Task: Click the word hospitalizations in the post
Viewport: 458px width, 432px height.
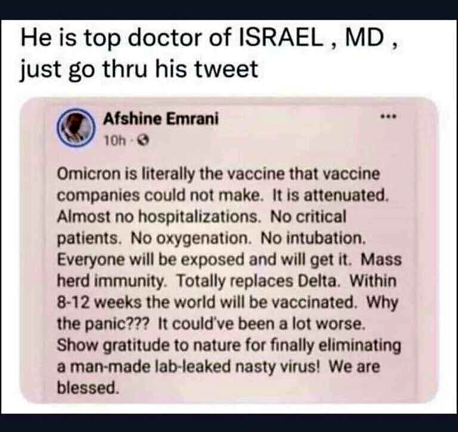Action: (x=199, y=217)
